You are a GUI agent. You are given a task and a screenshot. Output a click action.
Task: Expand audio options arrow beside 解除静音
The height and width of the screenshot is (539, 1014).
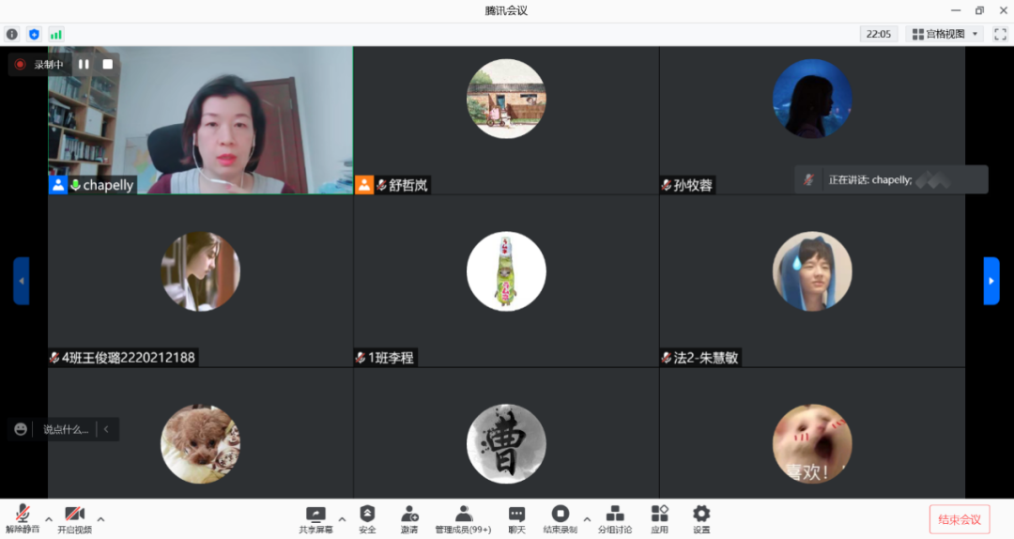[x=49, y=517]
